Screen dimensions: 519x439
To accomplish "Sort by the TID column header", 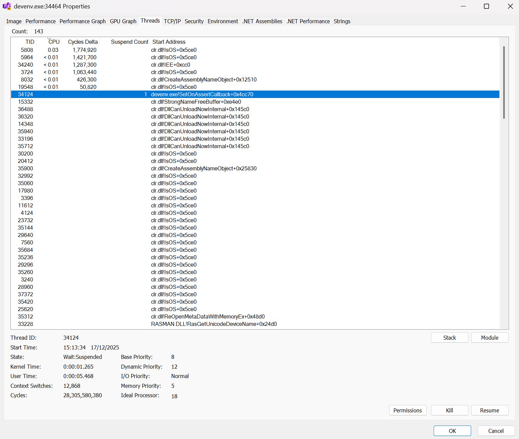I will pos(30,42).
